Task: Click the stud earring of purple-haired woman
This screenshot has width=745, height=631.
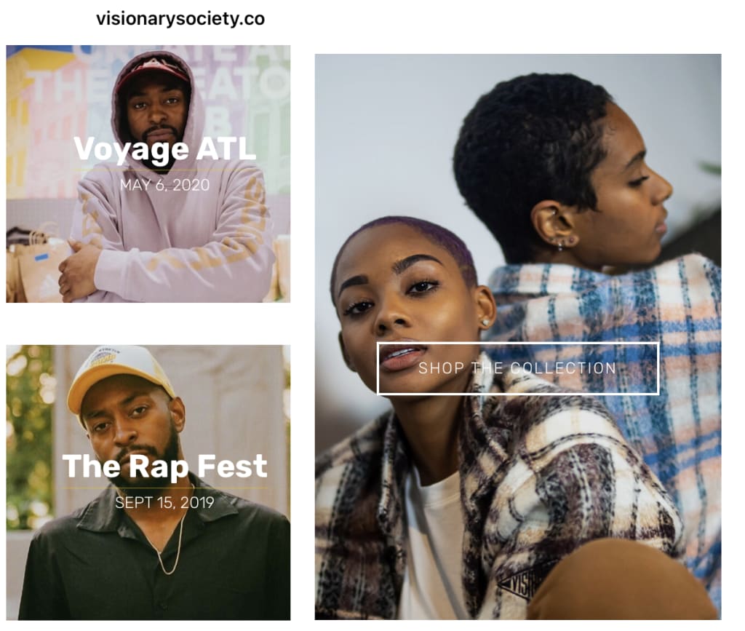Action: [485, 322]
